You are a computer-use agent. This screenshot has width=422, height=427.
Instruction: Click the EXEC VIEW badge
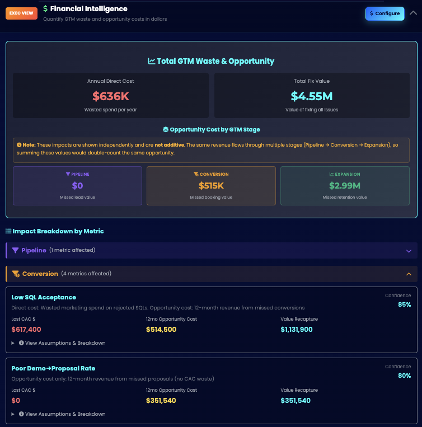[x=21, y=13]
